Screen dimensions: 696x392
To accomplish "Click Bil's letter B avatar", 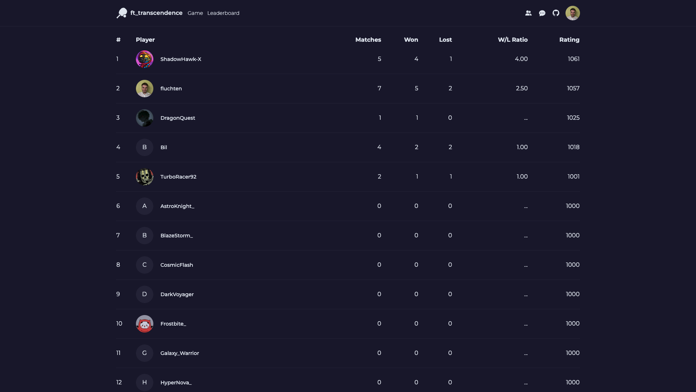I will (x=145, y=147).
